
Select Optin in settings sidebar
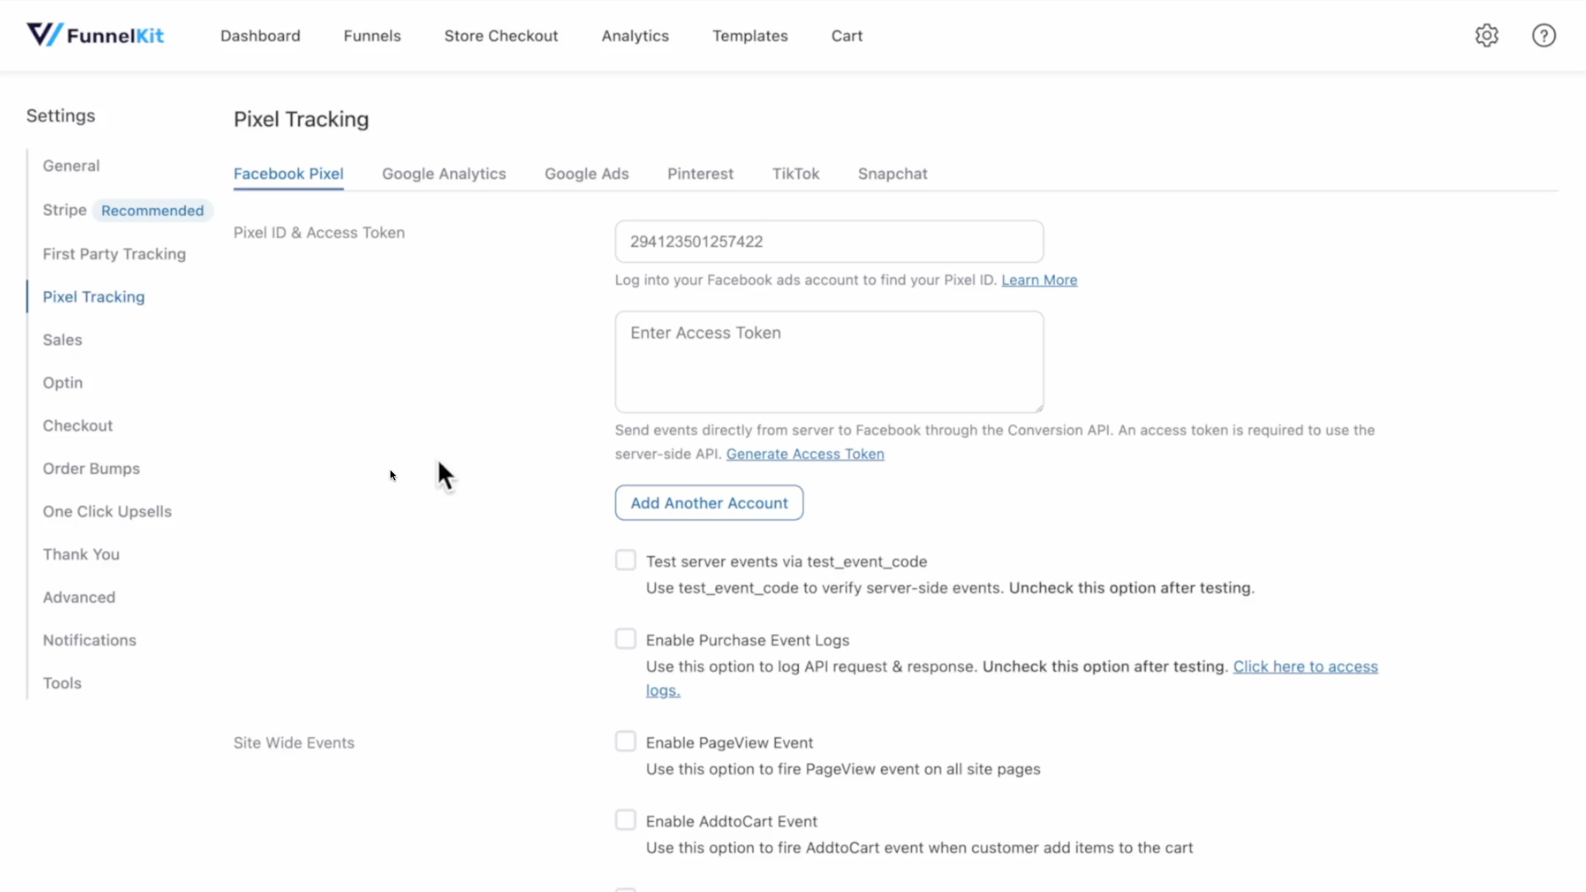click(62, 383)
